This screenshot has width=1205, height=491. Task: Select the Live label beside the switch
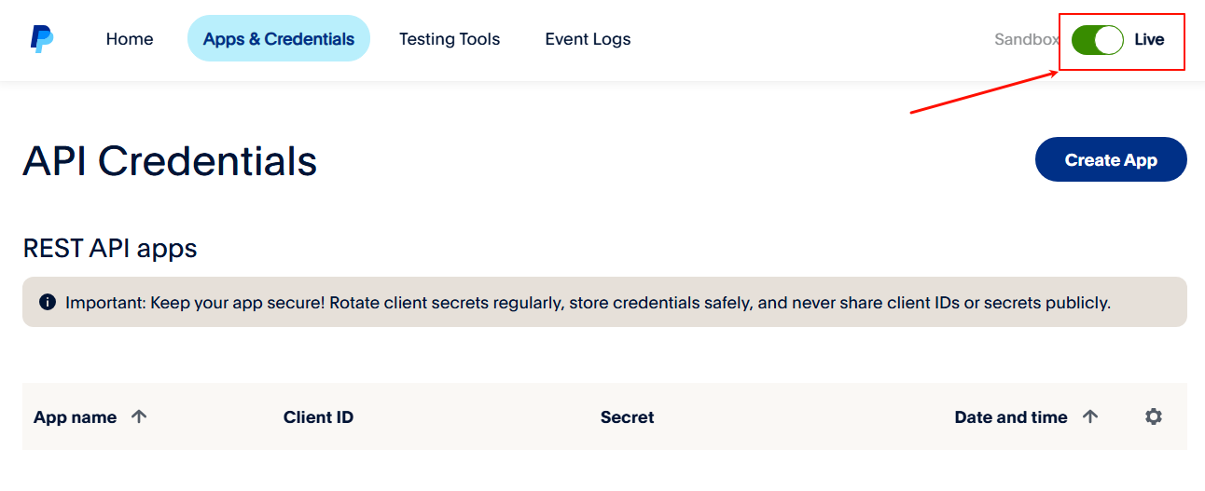(1149, 39)
